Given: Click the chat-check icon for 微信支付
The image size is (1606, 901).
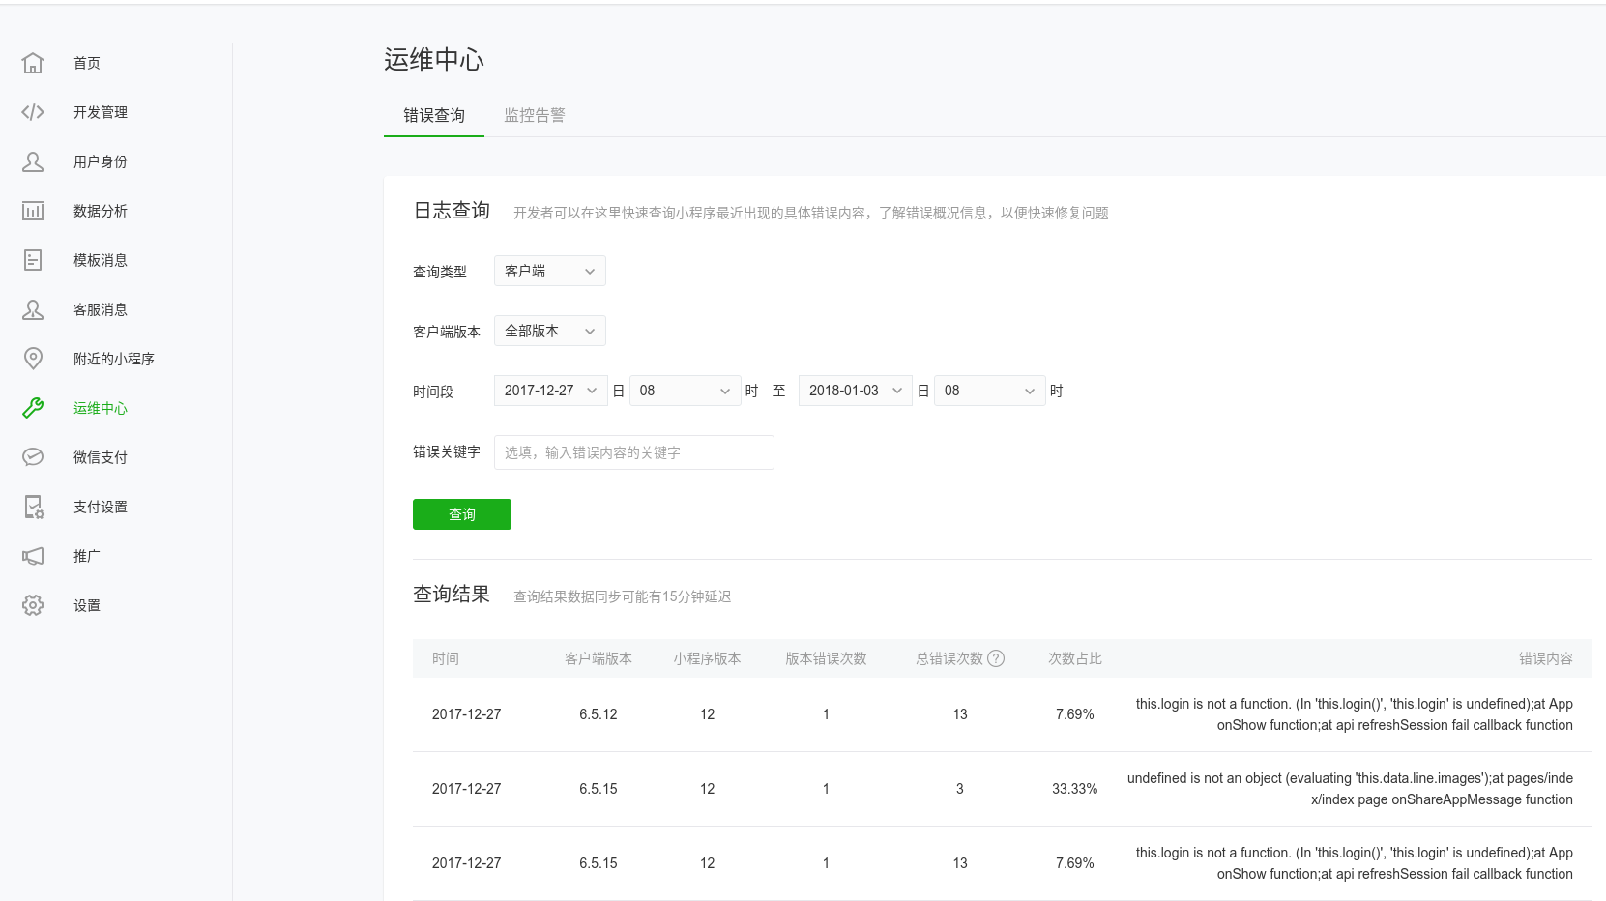Looking at the screenshot, I should [33, 457].
